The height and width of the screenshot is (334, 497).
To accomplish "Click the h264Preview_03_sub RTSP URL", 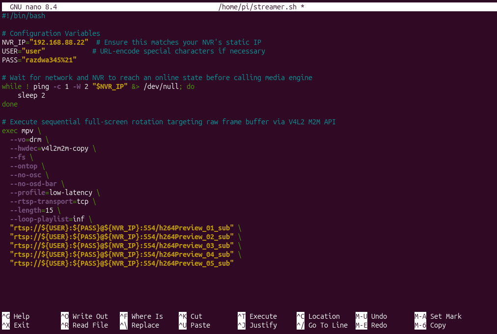I will [x=122, y=246].
